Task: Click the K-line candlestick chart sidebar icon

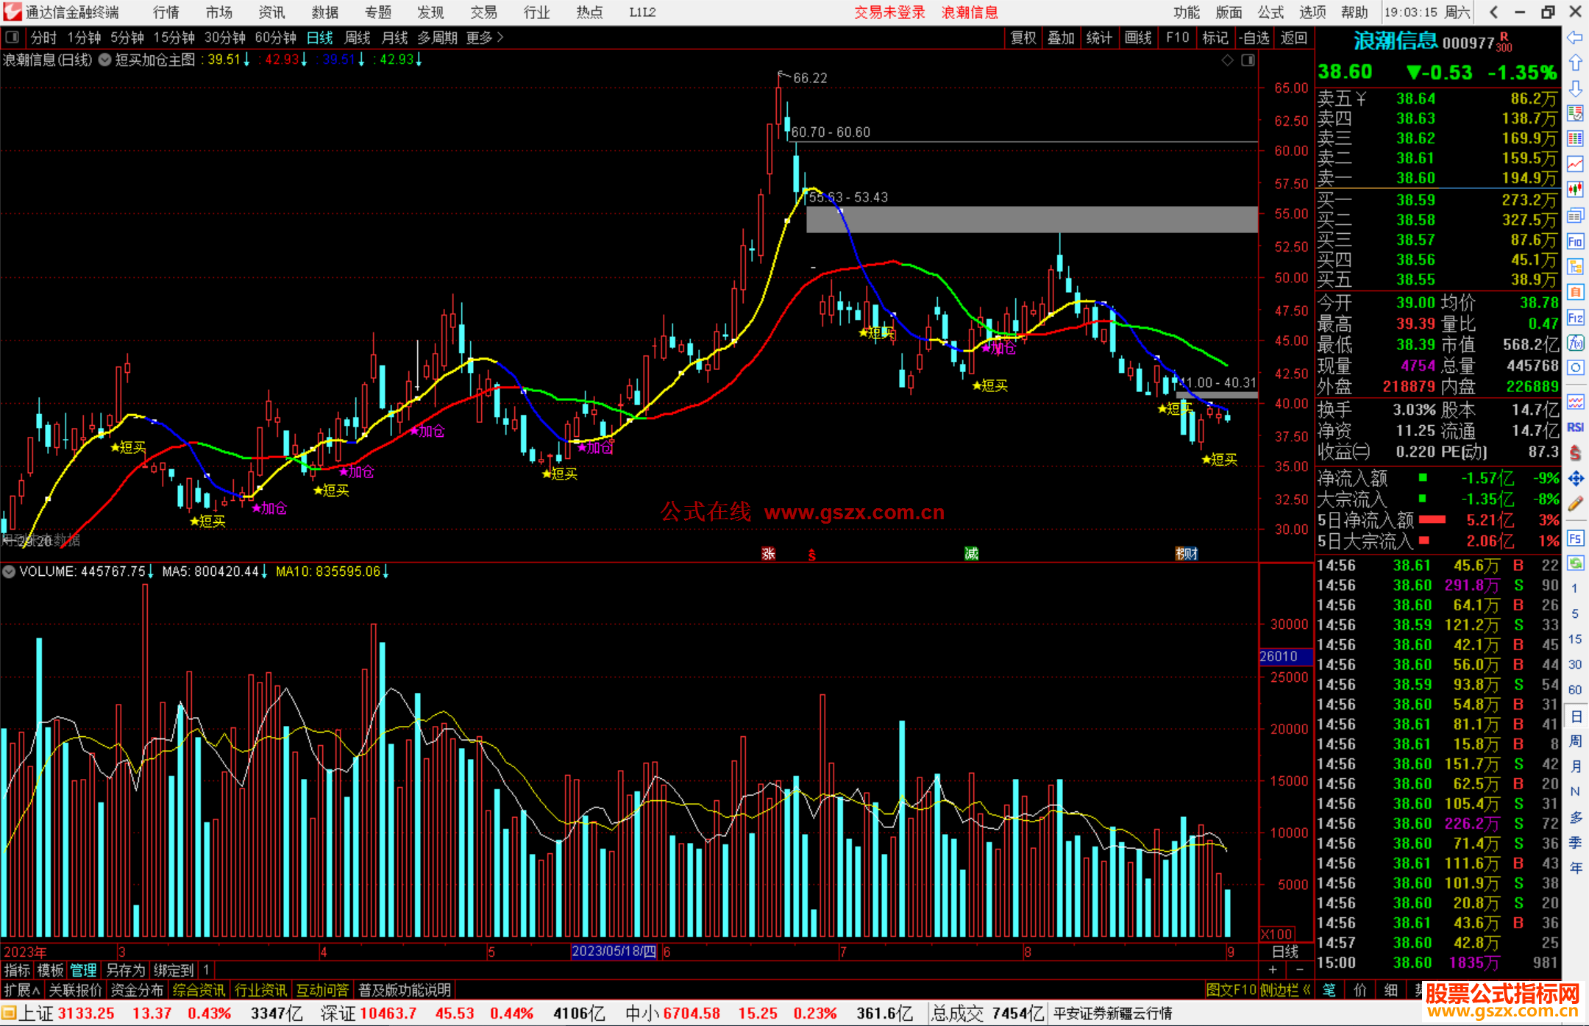Action: (1575, 189)
